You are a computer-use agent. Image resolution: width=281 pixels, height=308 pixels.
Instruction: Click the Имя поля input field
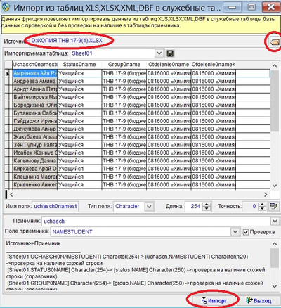coord(55,207)
